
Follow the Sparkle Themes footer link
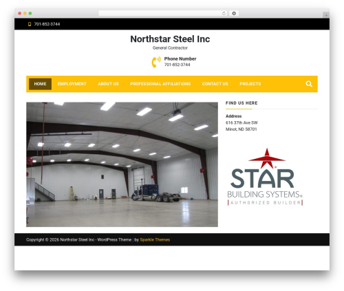pos(155,239)
